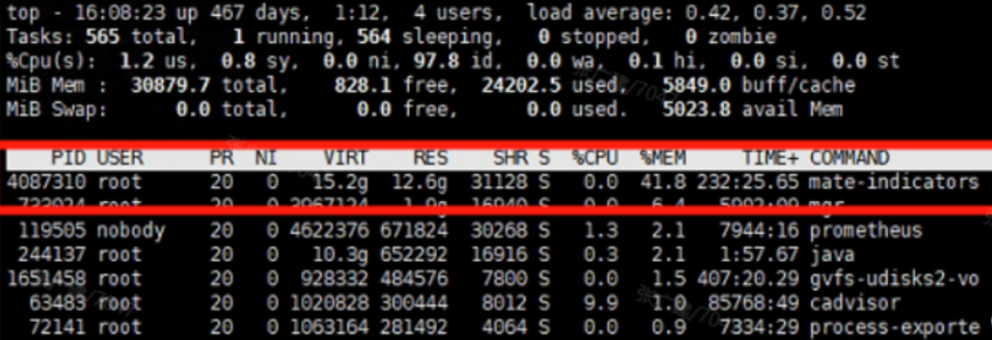Image resolution: width=992 pixels, height=340 pixels.
Task: Select the 'MiB Swap:' label
Action: click(57, 110)
